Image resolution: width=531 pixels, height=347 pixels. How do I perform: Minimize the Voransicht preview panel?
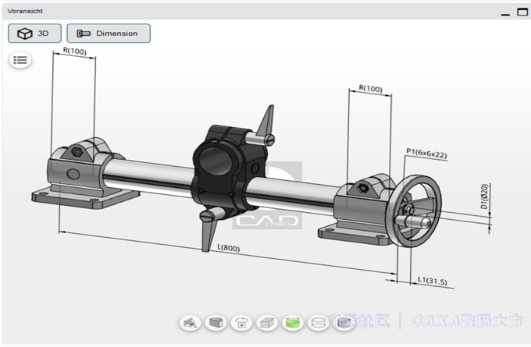click(505, 12)
